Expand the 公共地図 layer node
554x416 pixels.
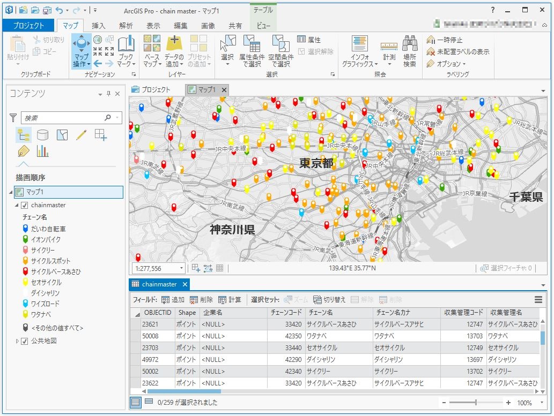pyautogui.click(x=17, y=341)
